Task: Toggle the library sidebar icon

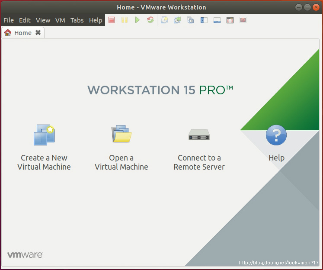Action: point(204,20)
